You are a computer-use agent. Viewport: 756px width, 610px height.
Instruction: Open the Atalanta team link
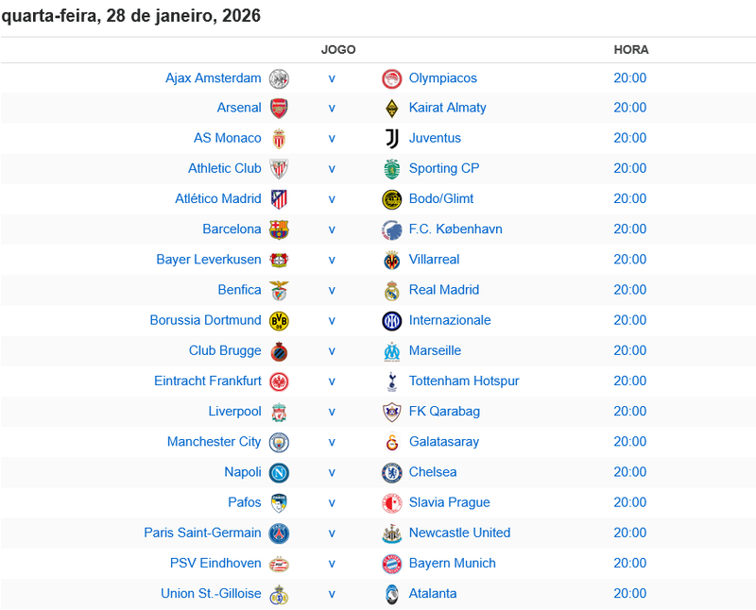click(x=433, y=594)
